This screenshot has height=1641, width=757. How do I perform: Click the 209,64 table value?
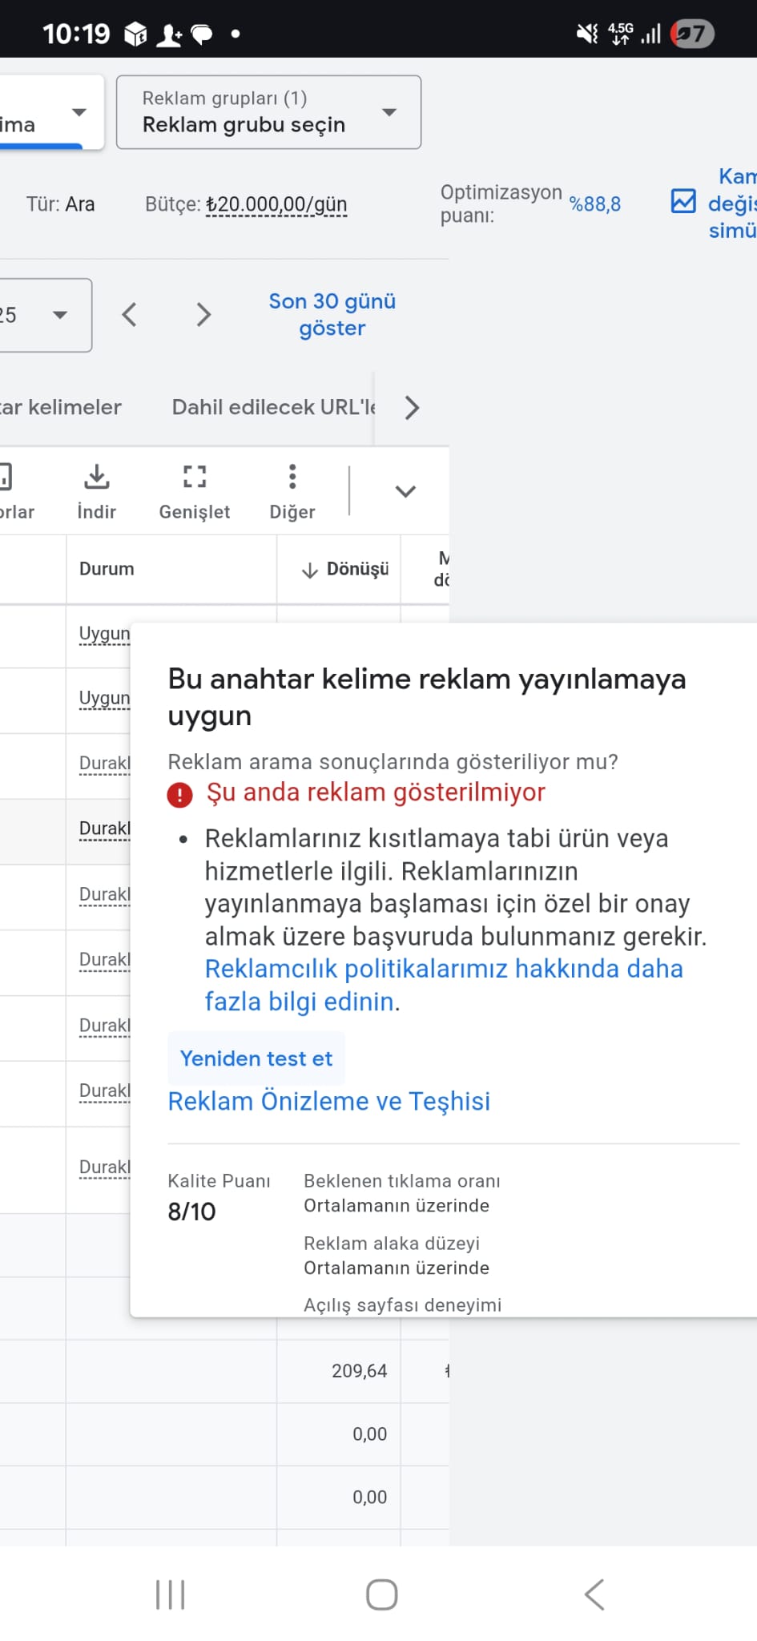tap(360, 1371)
